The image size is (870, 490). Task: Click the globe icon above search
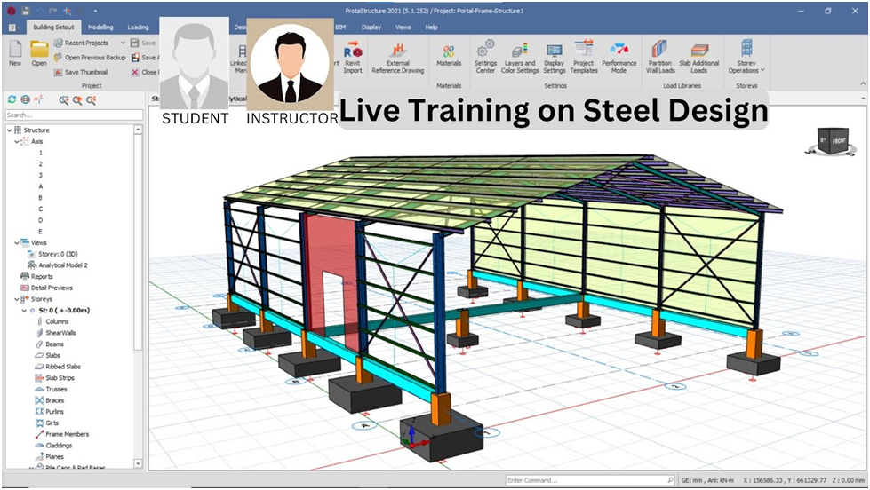(x=26, y=99)
